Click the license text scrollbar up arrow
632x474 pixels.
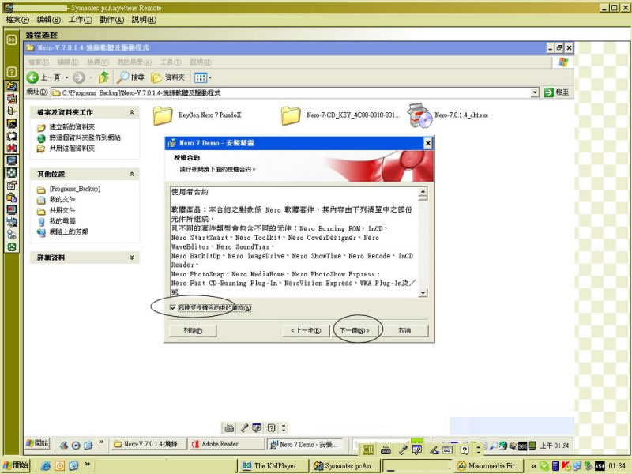coord(423,192)
